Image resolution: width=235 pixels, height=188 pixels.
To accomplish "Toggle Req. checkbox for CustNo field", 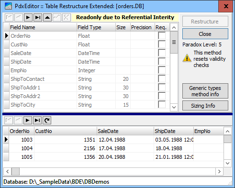I will point(162,44).
